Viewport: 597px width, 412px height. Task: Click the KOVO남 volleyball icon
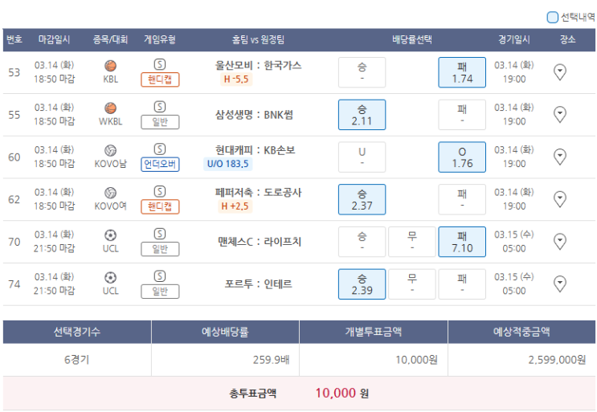(110, 151)
